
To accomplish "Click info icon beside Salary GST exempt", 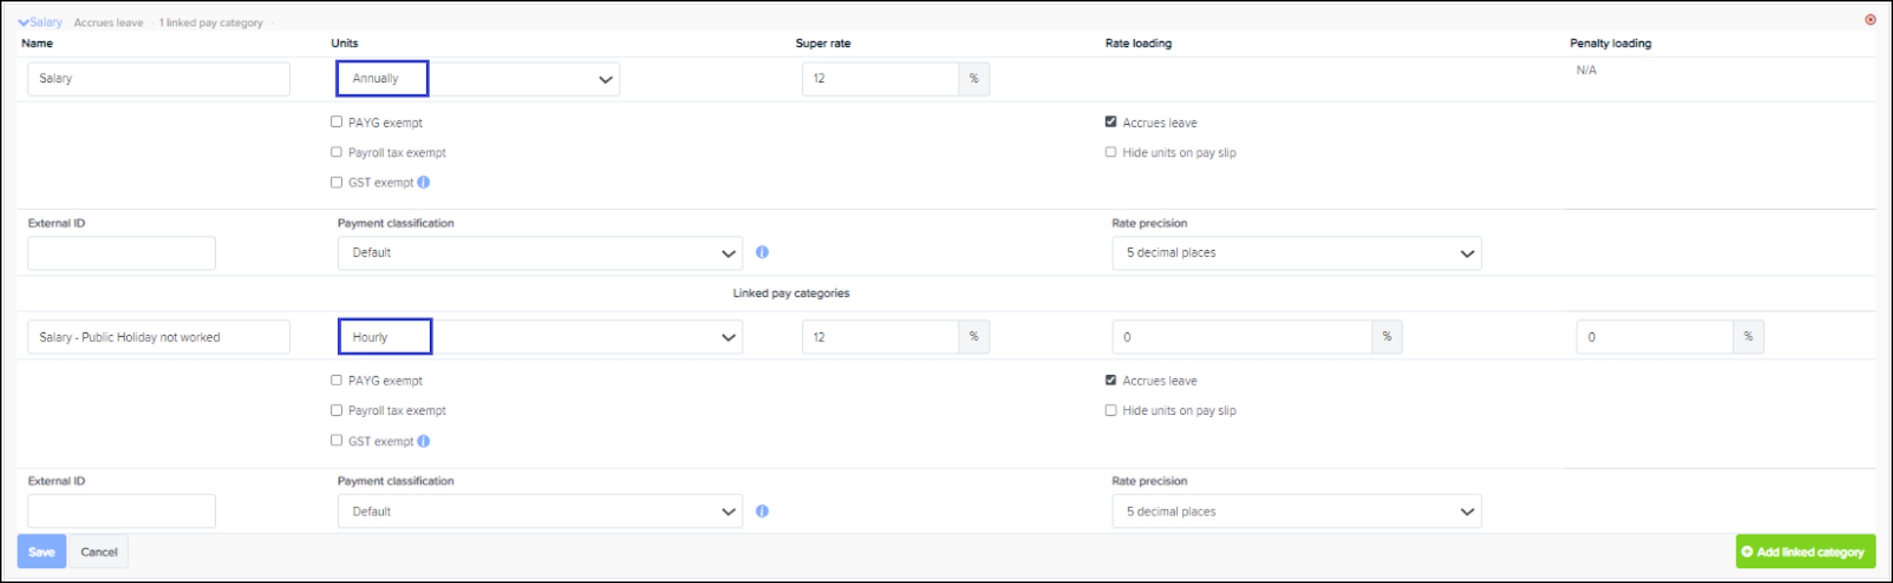I will click(x=423, y=182).
